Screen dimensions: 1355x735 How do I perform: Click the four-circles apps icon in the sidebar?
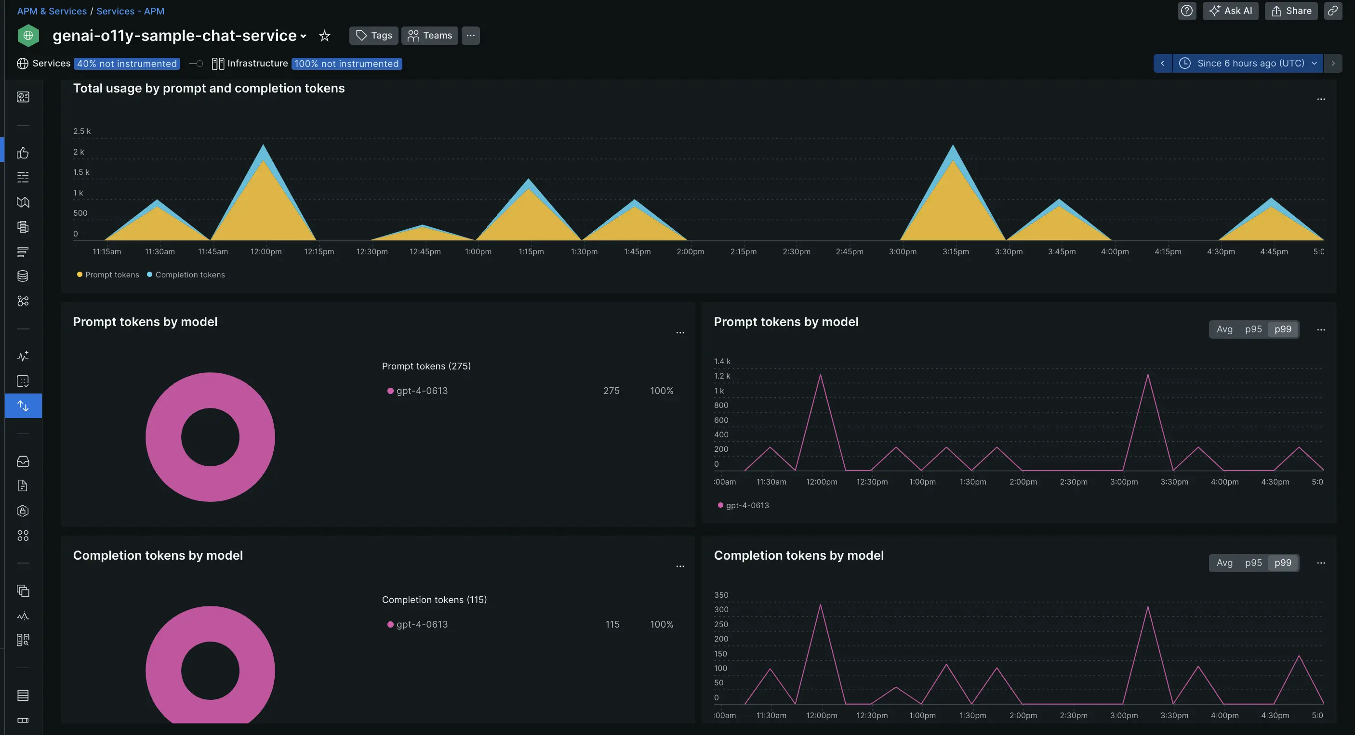23,536
